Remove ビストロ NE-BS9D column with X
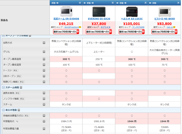This screenshot has height=134, width=182. [x=178, y=3]
